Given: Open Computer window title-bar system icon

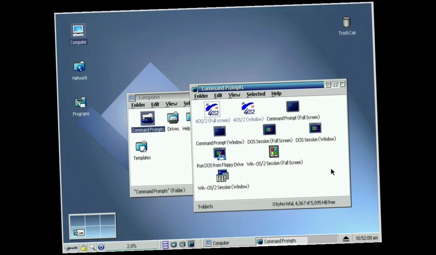Looking at the screenshot, I should pos(132,98).
